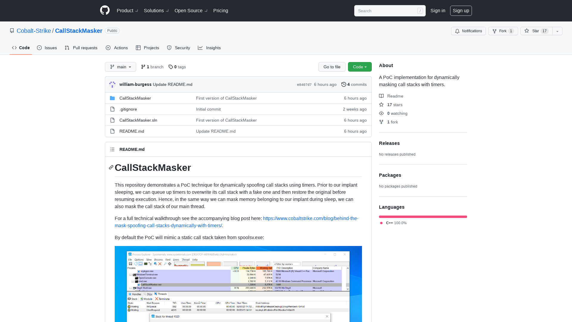
Task: Switch to the Code tab
Action: (x=21, y=48)
